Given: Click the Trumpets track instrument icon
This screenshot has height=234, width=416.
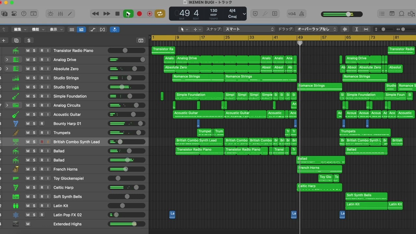Looking at the screenshot, I should coord(16,133).
